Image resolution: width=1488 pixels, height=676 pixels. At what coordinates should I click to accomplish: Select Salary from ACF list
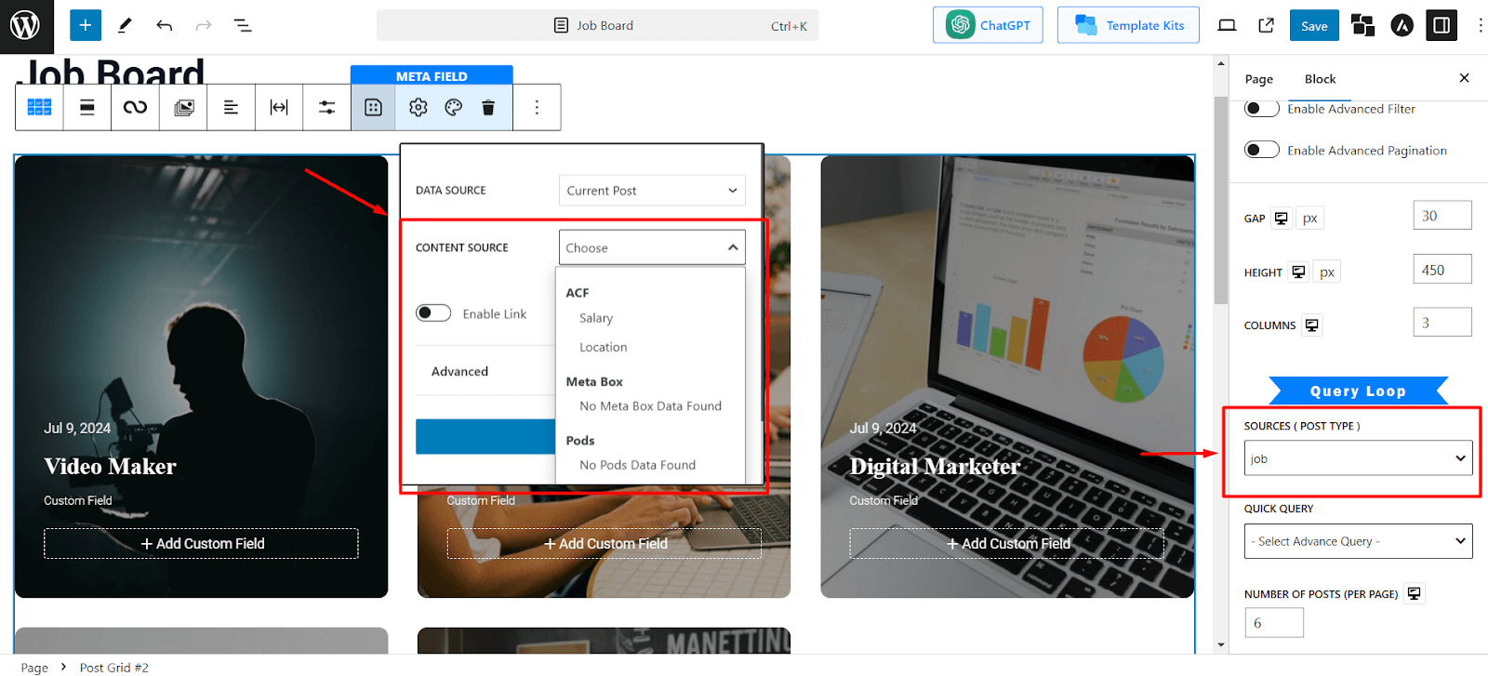(596, 318)
